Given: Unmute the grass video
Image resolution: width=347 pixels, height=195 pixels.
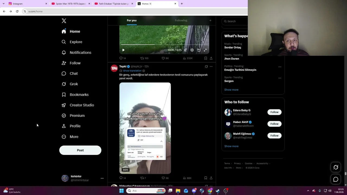Looking at the screenshot, I should (185, 50).
